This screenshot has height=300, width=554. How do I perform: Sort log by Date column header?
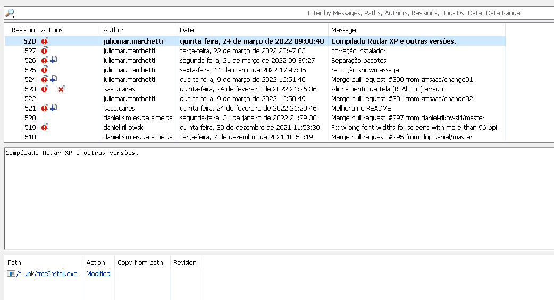click(x=252, y=30)
